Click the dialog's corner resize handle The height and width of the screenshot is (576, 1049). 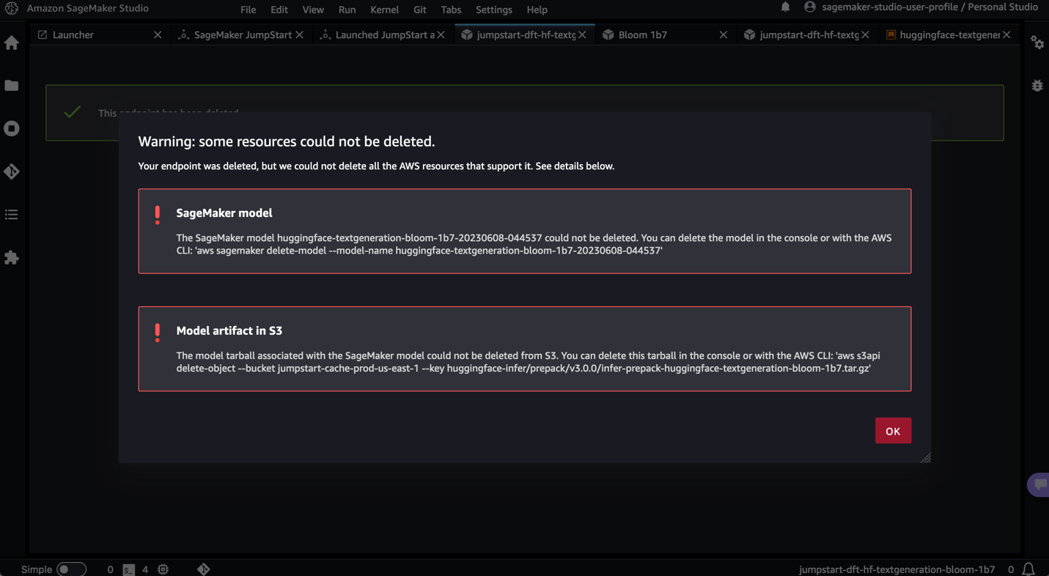[926, 458]
